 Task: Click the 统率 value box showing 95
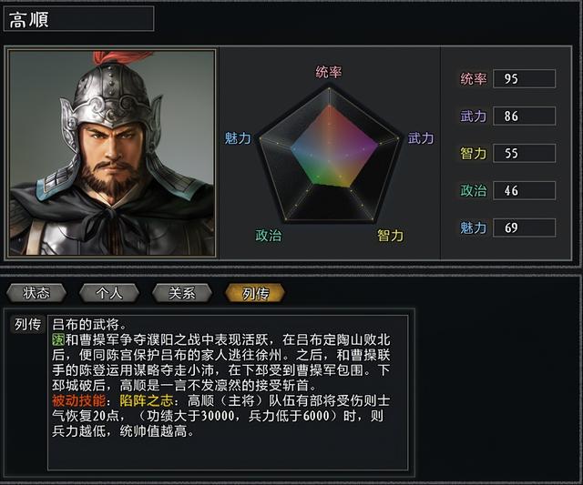(524, 78)
